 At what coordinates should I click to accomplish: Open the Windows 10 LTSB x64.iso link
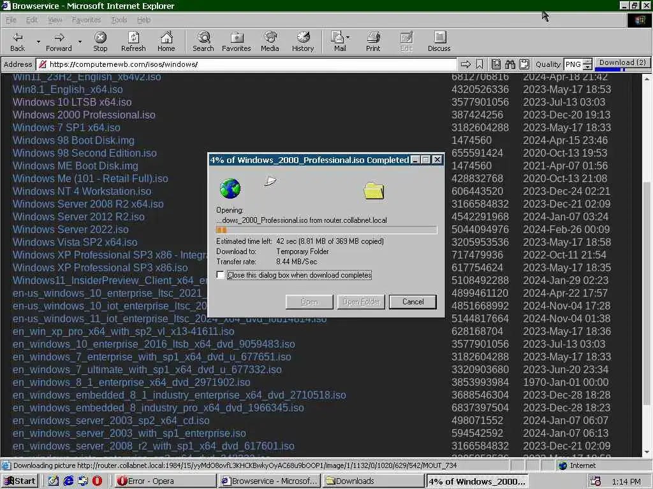click(x=72, y=103)
